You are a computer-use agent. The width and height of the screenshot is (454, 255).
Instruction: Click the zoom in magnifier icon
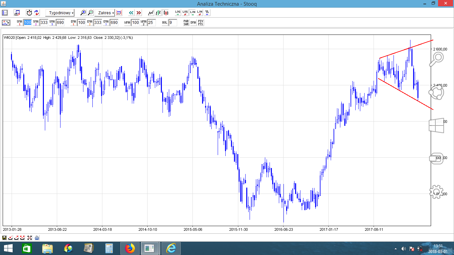[83, 13]
